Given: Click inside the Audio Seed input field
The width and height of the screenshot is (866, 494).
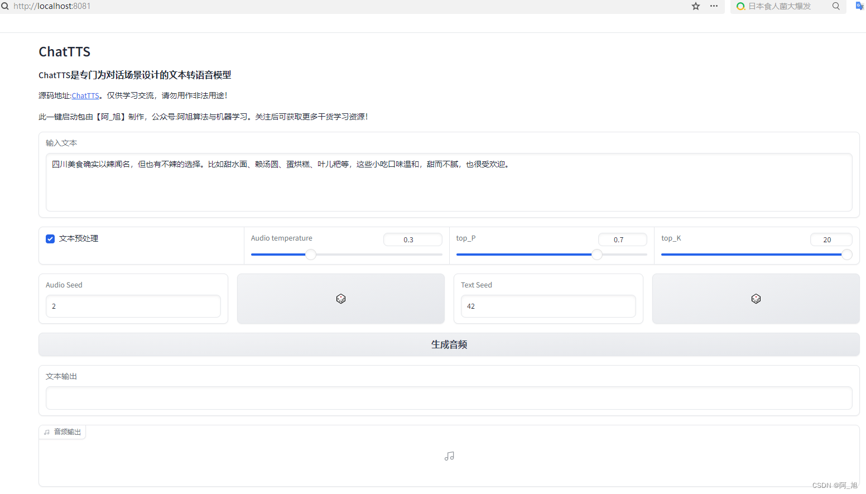Looking at the screenshot, I should pyautogui.click(x=133, y=306).
